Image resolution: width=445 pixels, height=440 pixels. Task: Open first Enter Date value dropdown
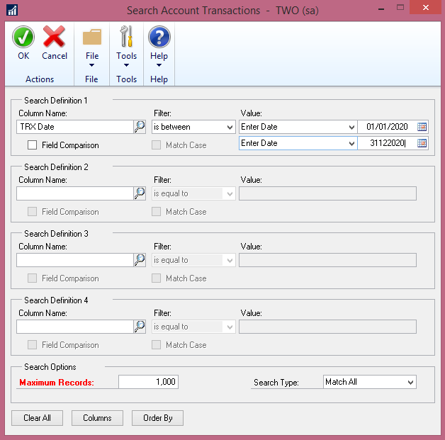[x=298, y=127]
